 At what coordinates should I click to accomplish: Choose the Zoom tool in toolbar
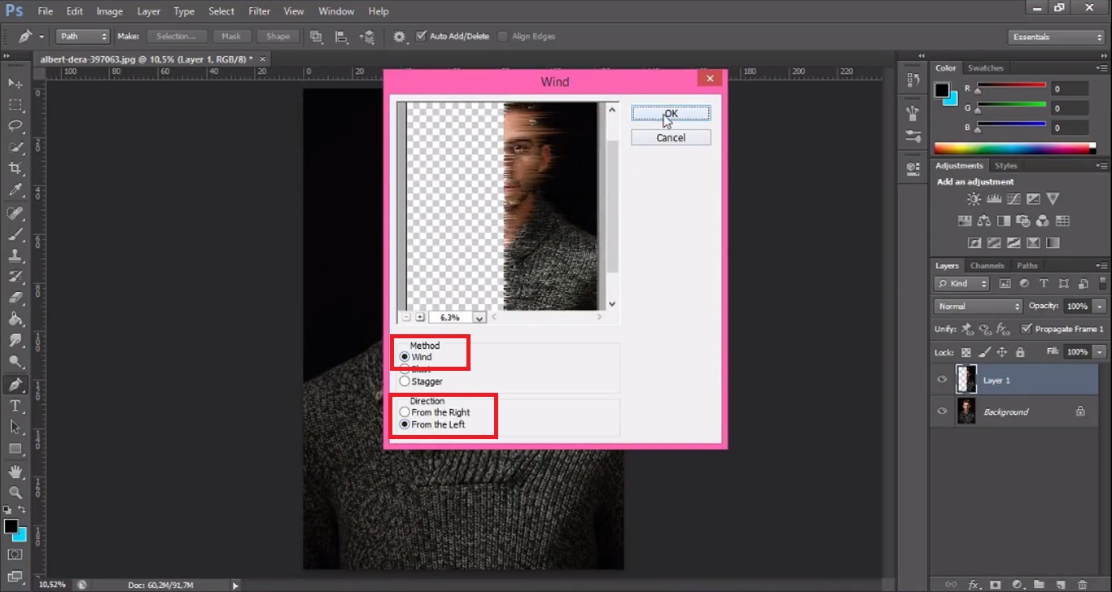pyautogui.click(x=15, y=492)
